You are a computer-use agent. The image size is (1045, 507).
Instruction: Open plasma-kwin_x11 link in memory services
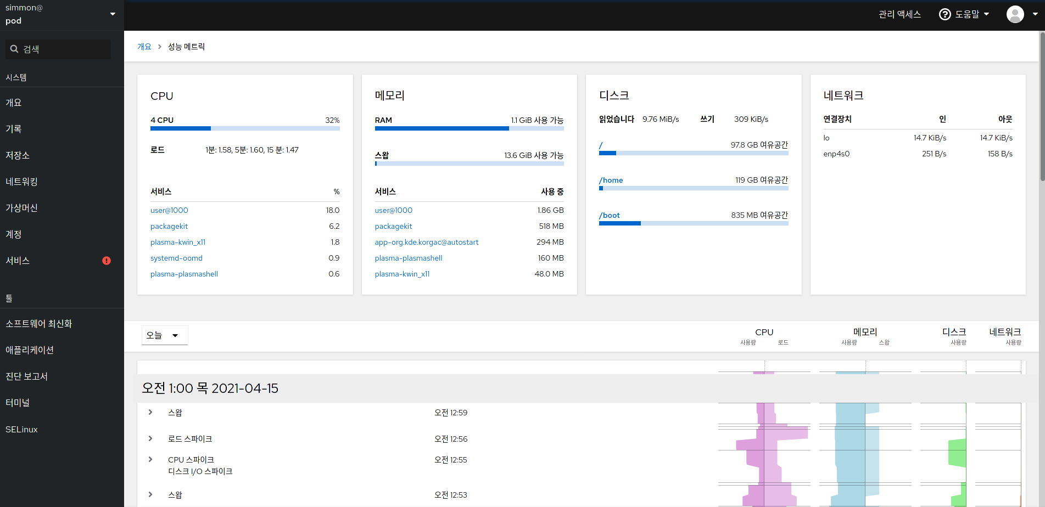(x=402, y=274)
